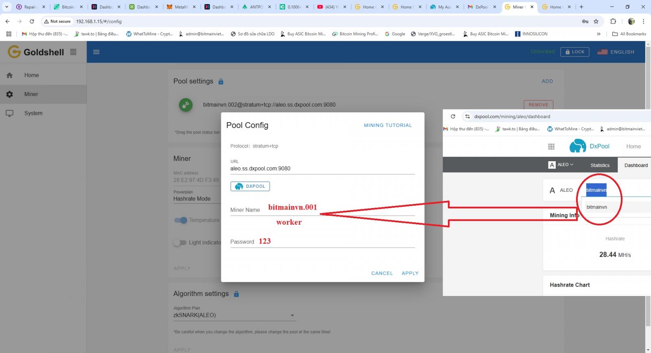Click the DxPool apps grid icon
The width and height of the screenshot is (651, 353).
click(x=551, y=147)
